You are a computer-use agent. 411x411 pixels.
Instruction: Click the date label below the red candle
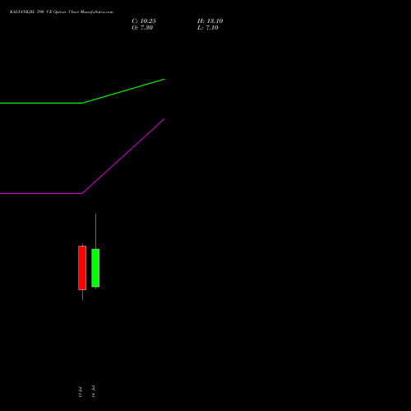(x=80, y=392)
